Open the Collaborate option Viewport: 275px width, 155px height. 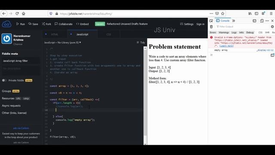[x=64, y=24]
